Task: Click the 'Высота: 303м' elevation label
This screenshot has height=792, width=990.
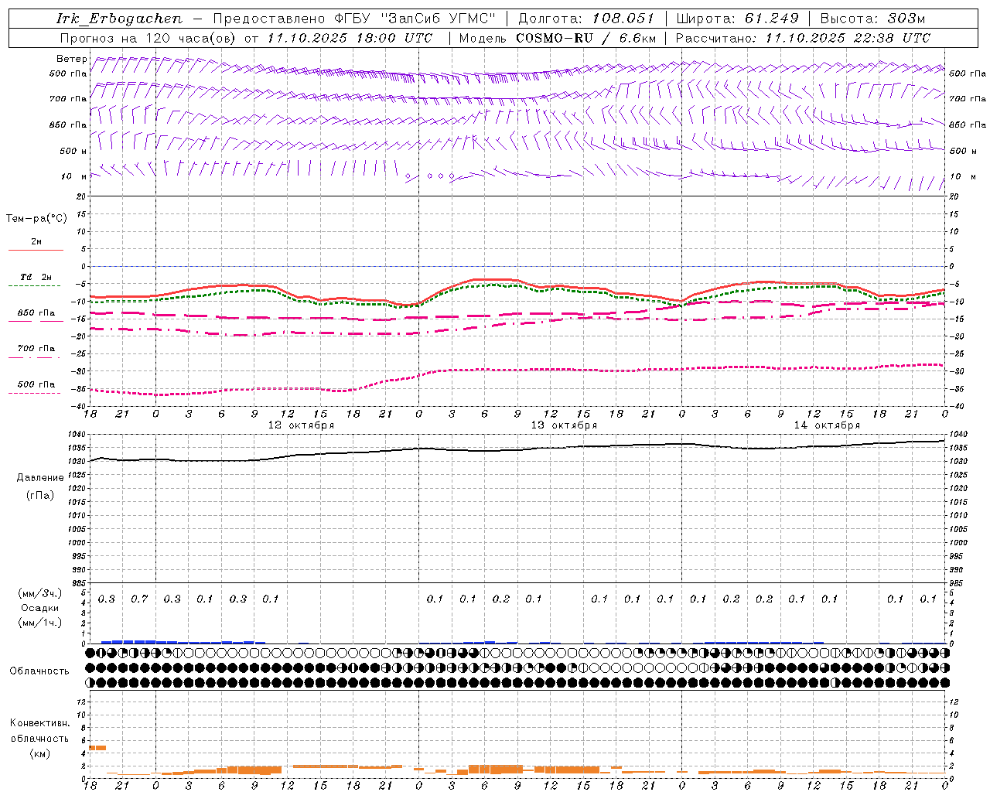Action: coord(872,19)
